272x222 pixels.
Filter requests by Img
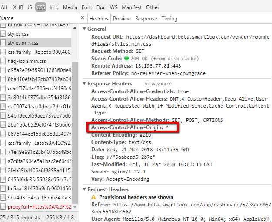click(x=54, y=7)
